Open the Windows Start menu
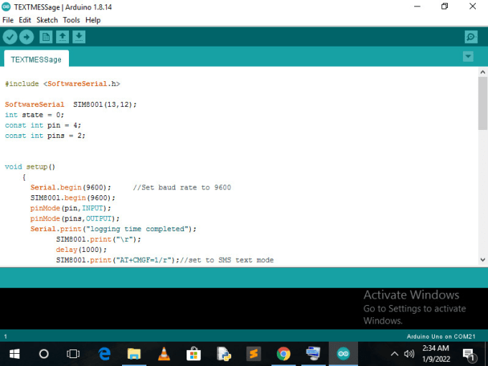The height and width of the screenshot is (366, 488). (14, 354)
